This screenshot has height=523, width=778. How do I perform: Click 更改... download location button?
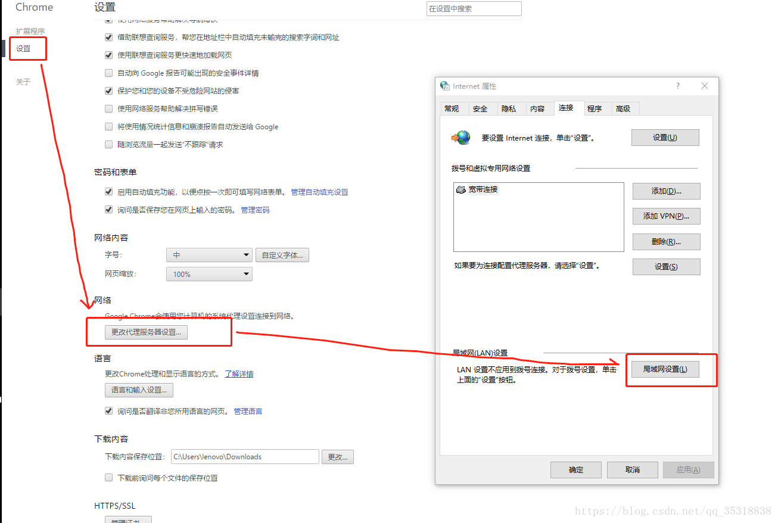click(x=338, y=457)
